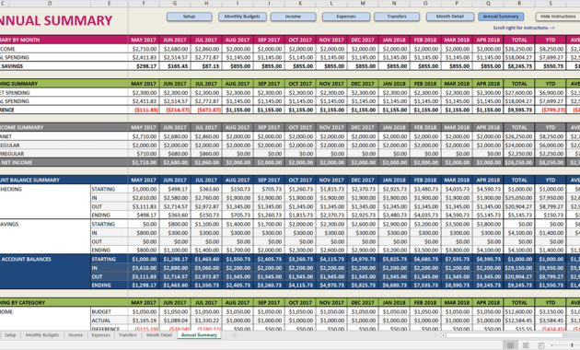Click the Setup navigation button at top
This screenshot has width=580, height=350.
tap(189, 17)
